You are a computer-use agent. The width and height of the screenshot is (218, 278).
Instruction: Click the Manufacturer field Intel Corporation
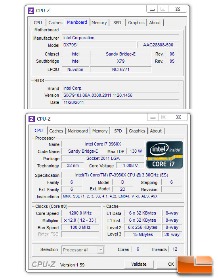click(x=120, y=38)
